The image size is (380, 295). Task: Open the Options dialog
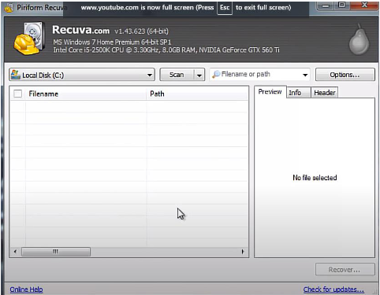pos(345,75)
